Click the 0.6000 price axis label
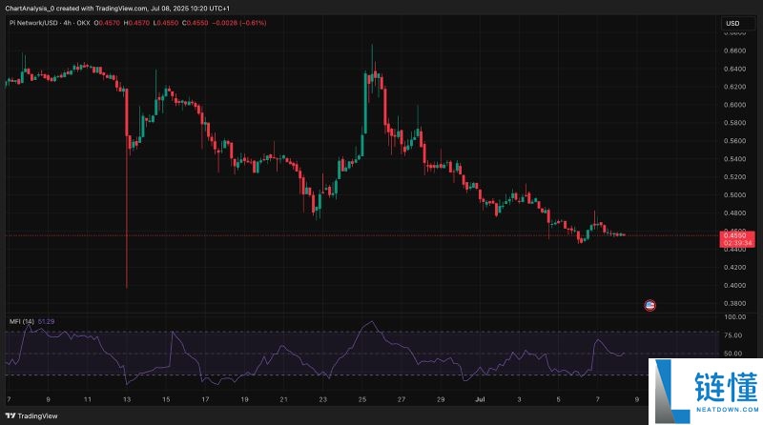The image size is (763, 425). pyautogui.click(x=733, y=105)
